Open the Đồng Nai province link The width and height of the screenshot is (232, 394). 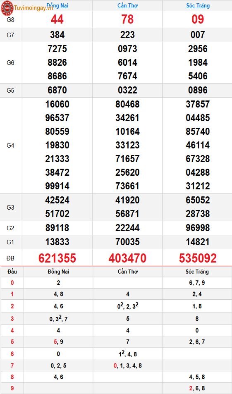57,5
